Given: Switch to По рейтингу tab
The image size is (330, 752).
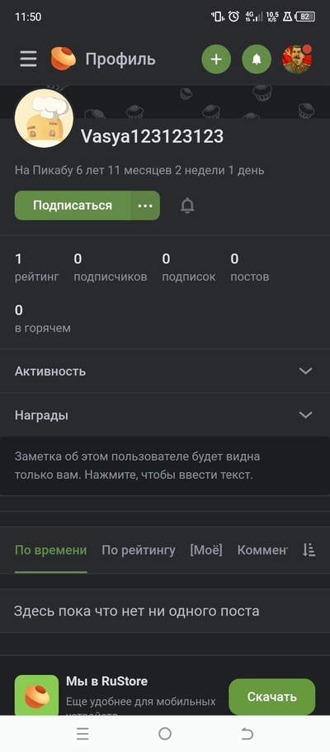Looking at the screenshot, I should pos(139,550).
